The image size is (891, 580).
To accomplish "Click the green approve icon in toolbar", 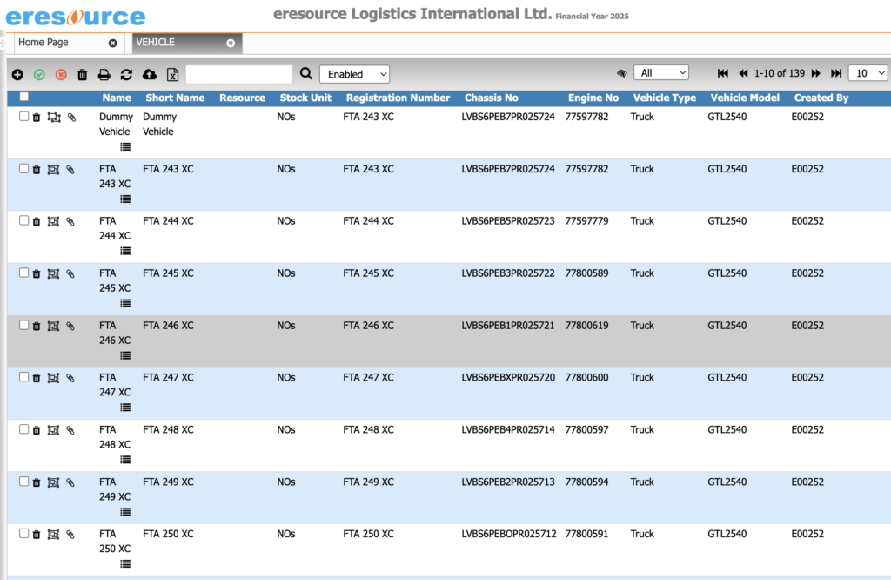I will point(39,74).
